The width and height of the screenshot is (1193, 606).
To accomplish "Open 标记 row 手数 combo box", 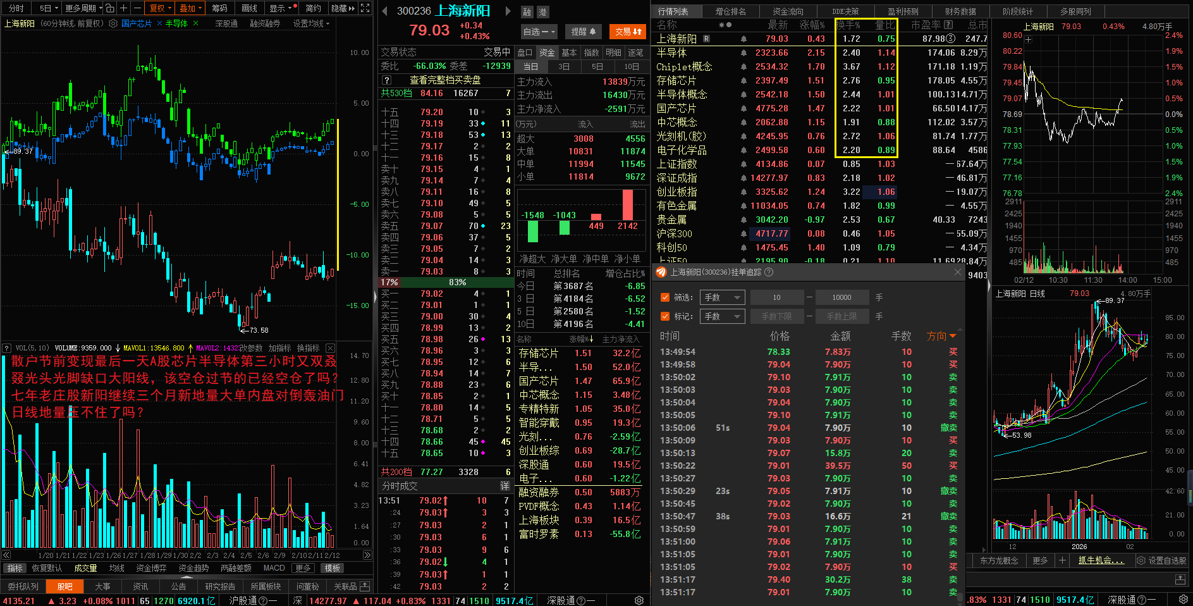I will pyautogui.click(x=723, y=316).
